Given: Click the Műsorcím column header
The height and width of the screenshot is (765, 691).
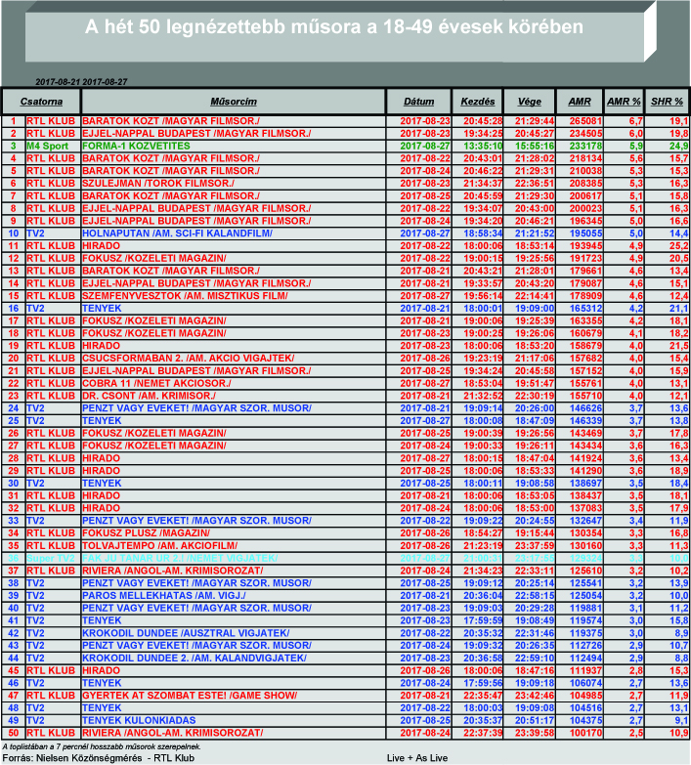Looking at the screenshot, I should click(234, 102).
